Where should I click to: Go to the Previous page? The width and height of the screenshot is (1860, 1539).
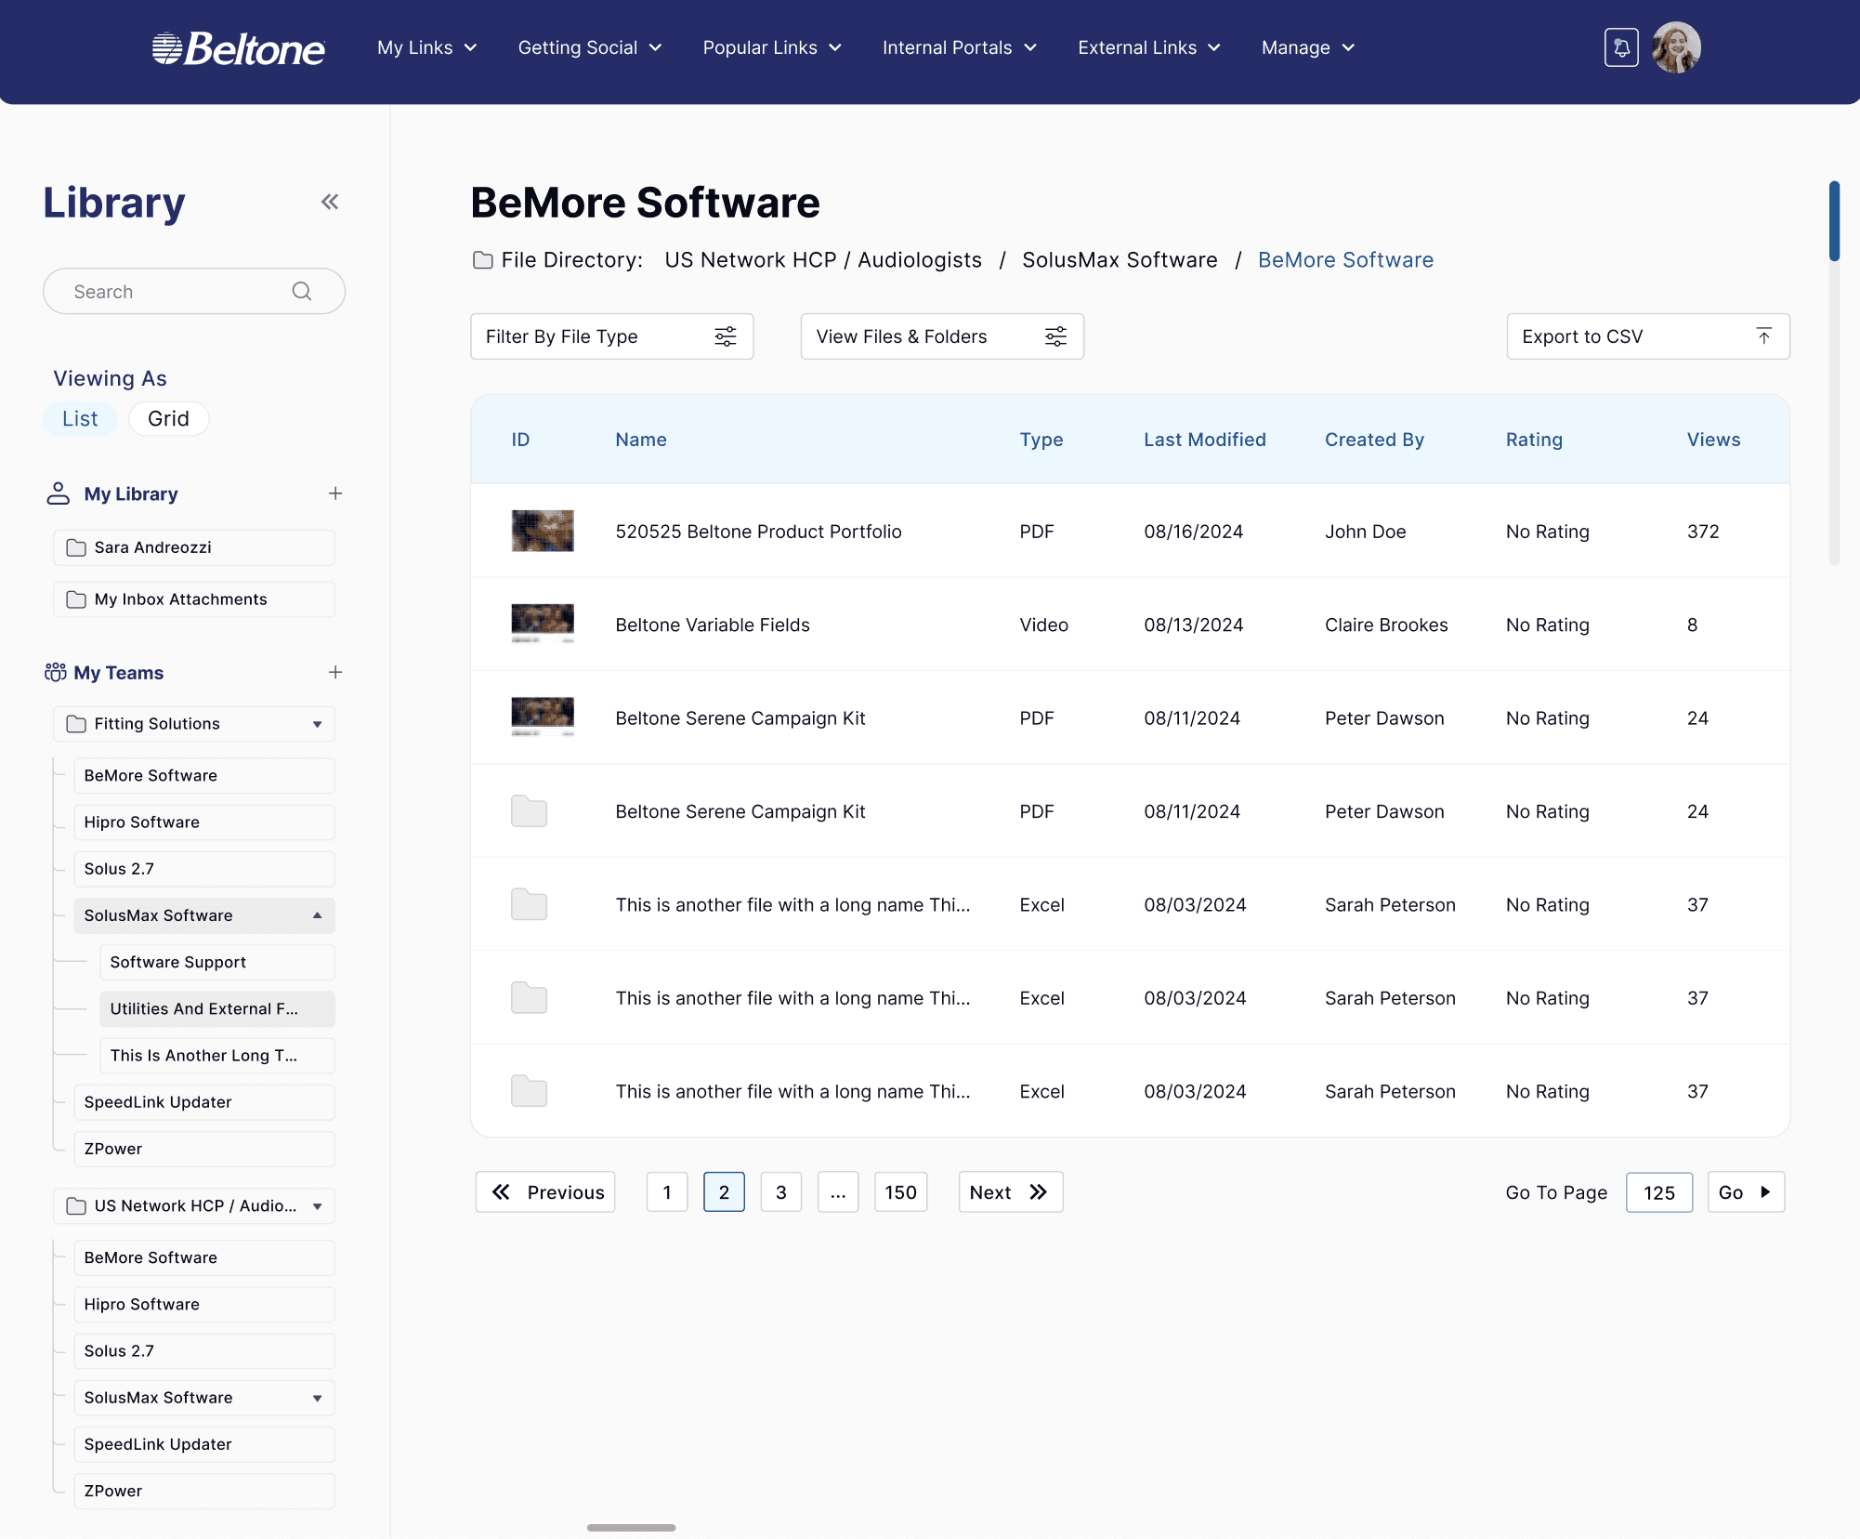[545, 1192]
